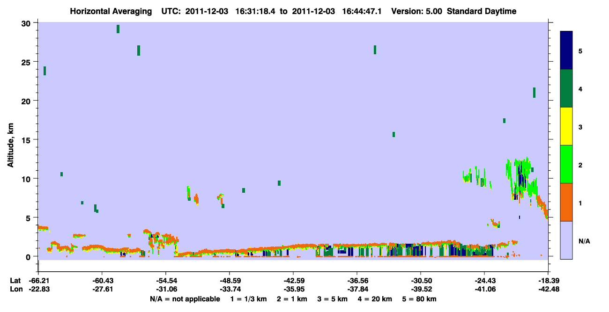The image size is (609, 312).
Task: Click the altitude tick label 30
Action: [x=27, y=23]
